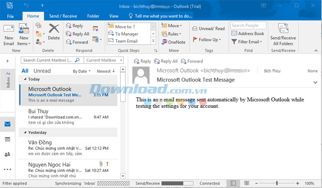322x188 pixels.
Task: Open the email from Bui Thuy
Action: pyautogui.click(x=68, y=117)
